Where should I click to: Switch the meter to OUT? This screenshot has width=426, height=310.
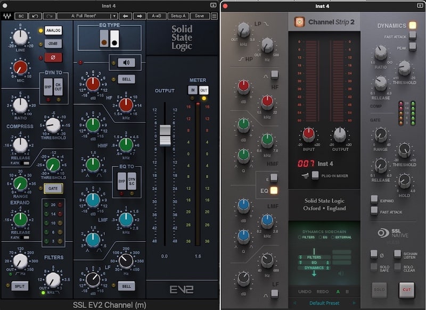204,90
